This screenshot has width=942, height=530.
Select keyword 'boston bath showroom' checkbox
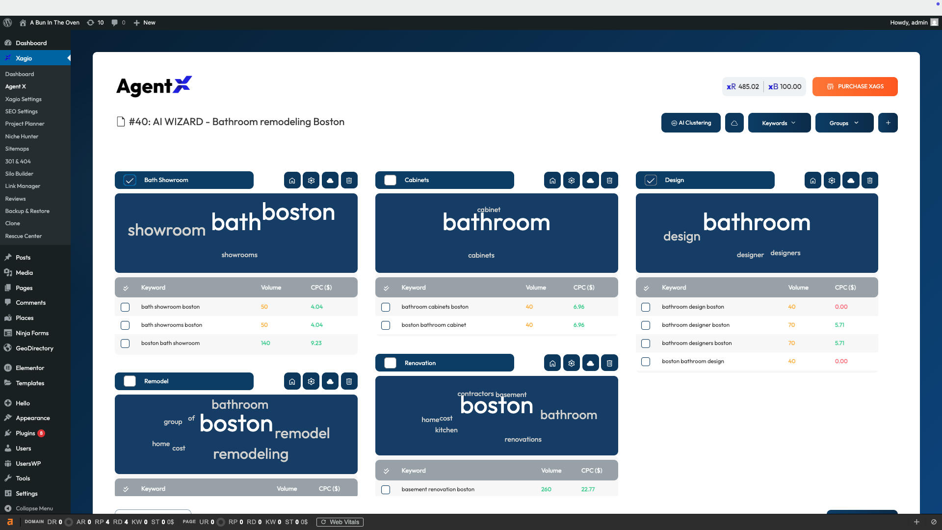(125, 344)
